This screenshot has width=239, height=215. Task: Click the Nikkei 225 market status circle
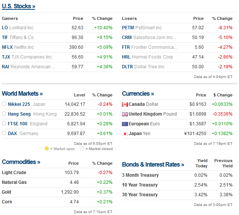click(4, 104)
